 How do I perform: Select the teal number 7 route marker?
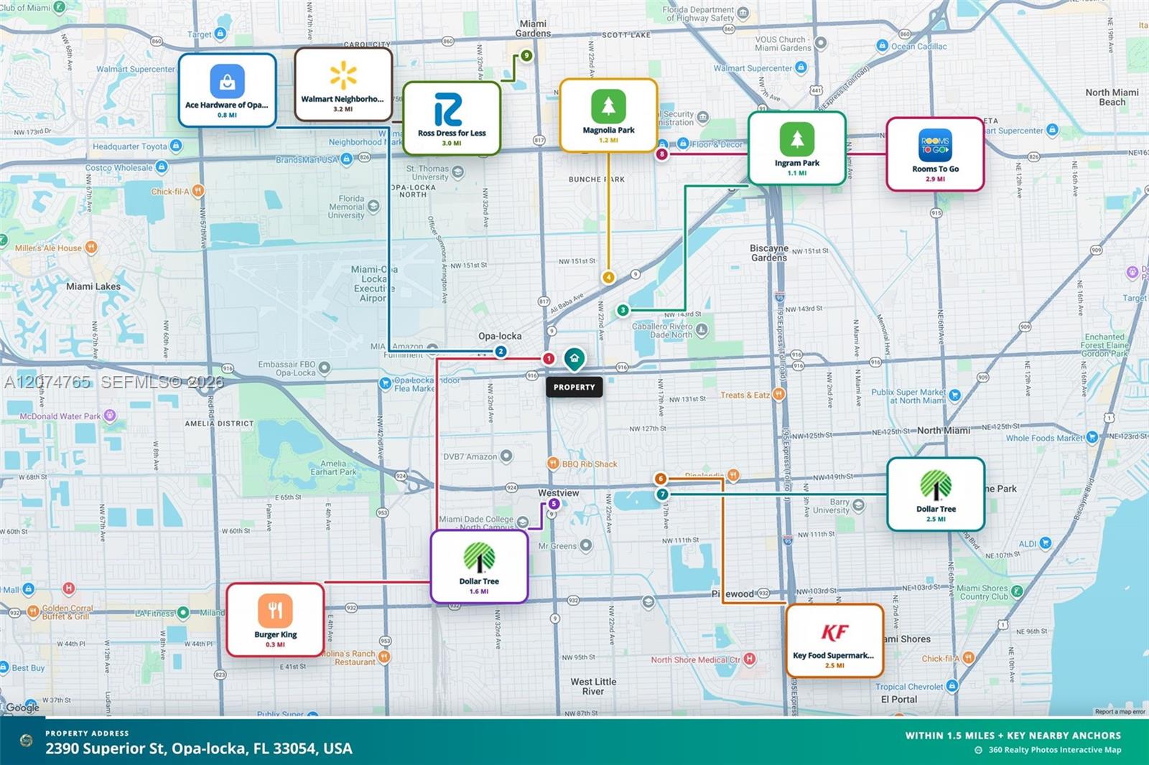click(x=662, y=494)
